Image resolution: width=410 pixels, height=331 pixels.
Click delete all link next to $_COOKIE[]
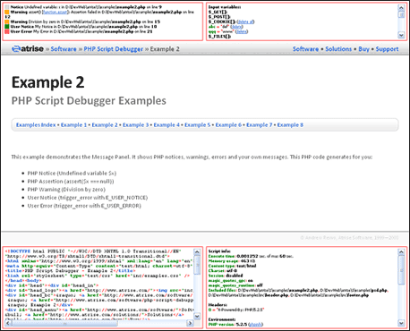(245, 21)
